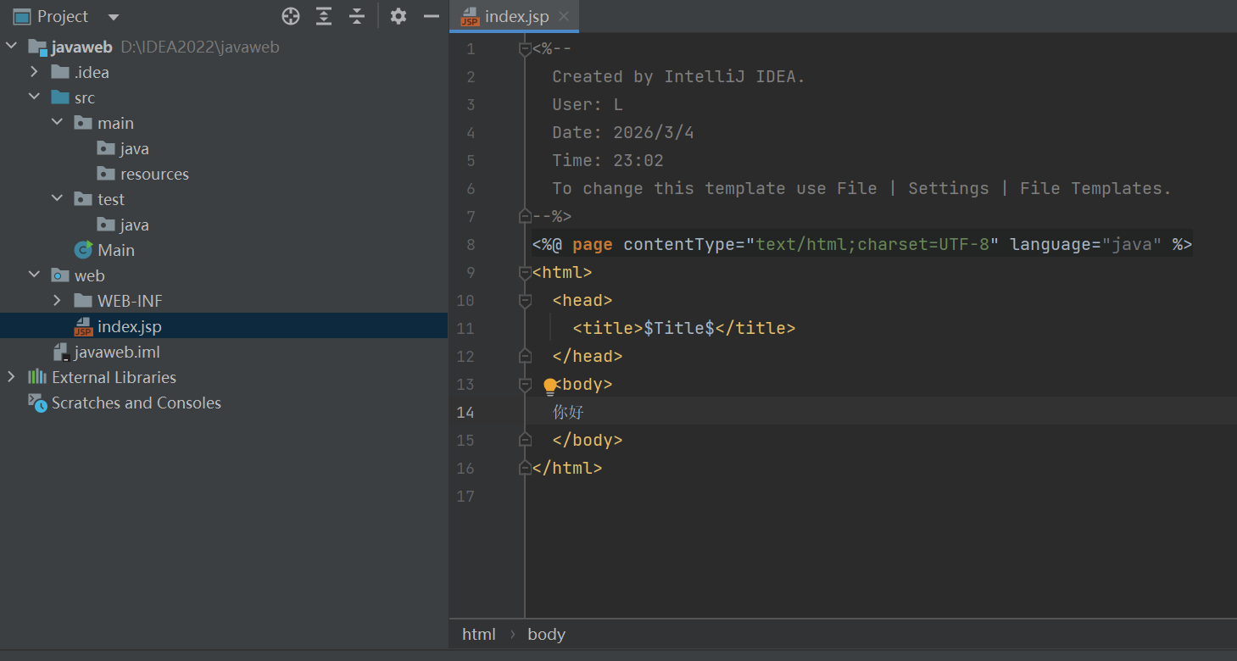The height and width of the screenshot is (661, 1237).
Task: Click the fold end marker at line 12
Action: [525, 356]
